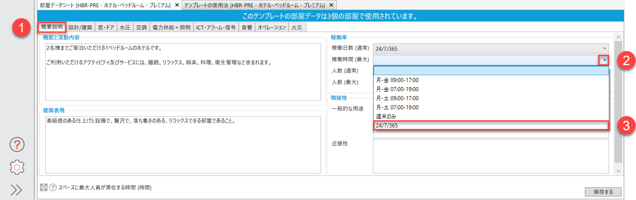
Task: Select 24/7/365 from the dropdown list
Action: point(491,125)
